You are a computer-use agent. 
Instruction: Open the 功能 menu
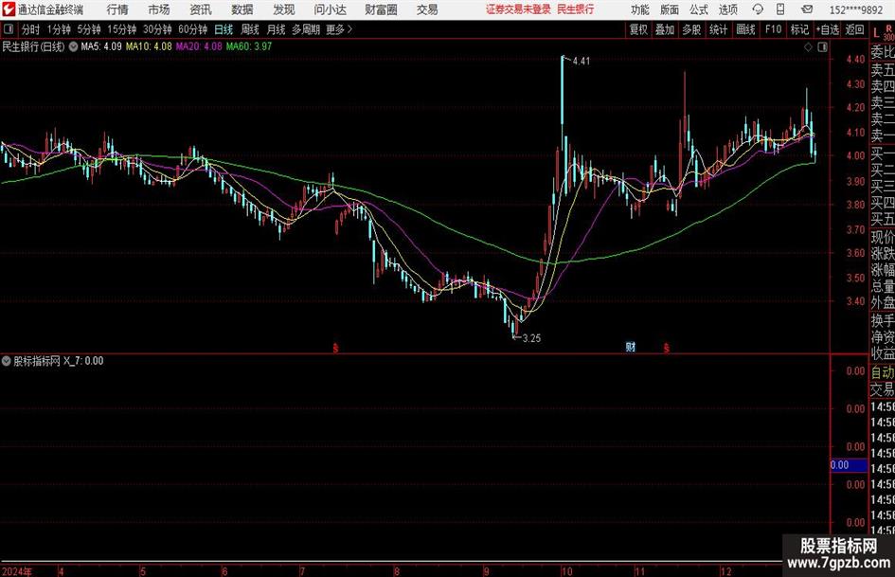[x=640, y=9]
